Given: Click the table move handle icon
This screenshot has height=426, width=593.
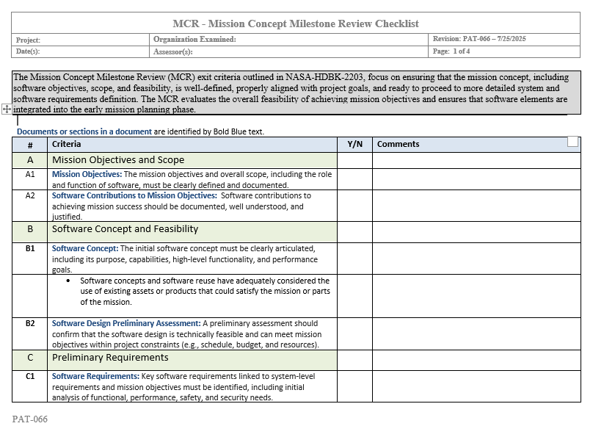Looking at the screenshot, I should 7,109.
